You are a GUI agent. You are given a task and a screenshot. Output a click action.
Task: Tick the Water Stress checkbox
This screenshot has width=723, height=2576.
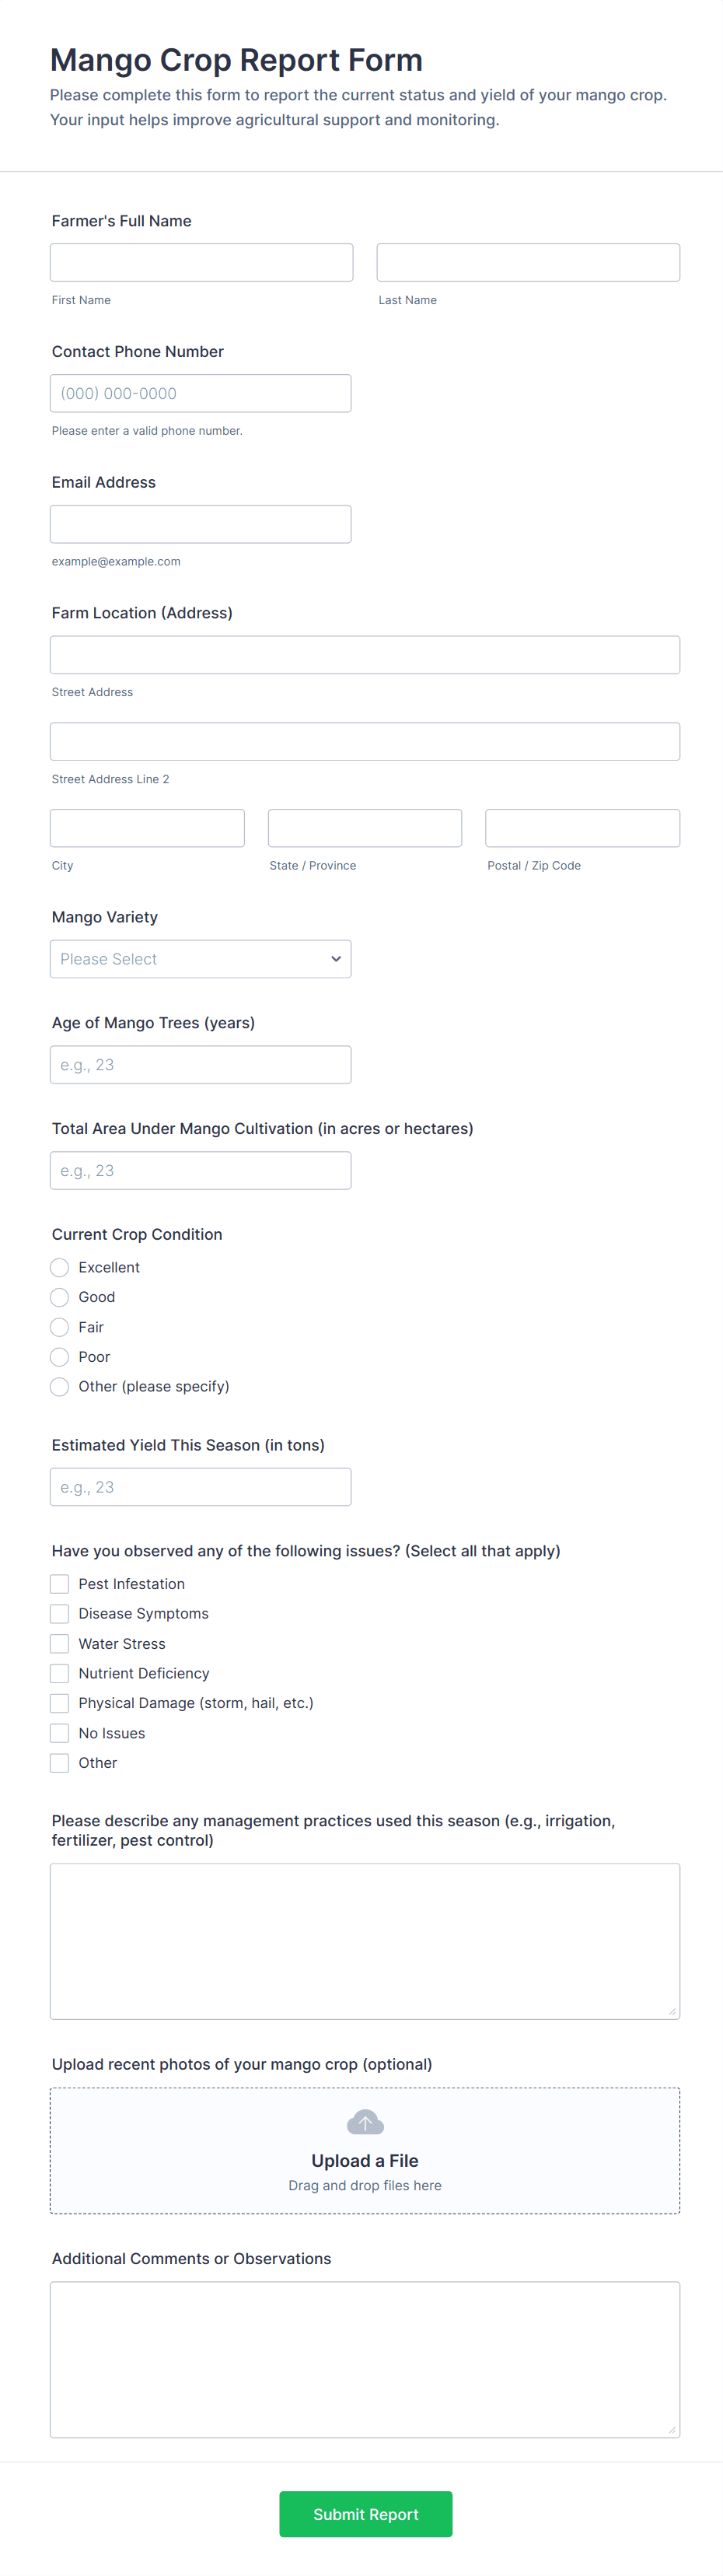pos(60,1643)
